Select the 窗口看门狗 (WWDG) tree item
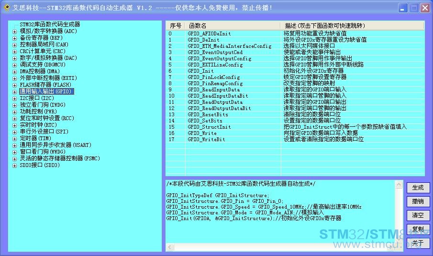 point(43,152)
